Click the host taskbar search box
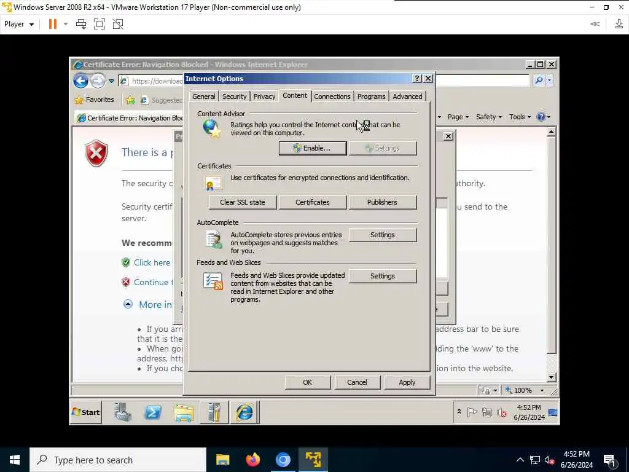The height and width of the screenshot is (472, 629). [118, 460]
